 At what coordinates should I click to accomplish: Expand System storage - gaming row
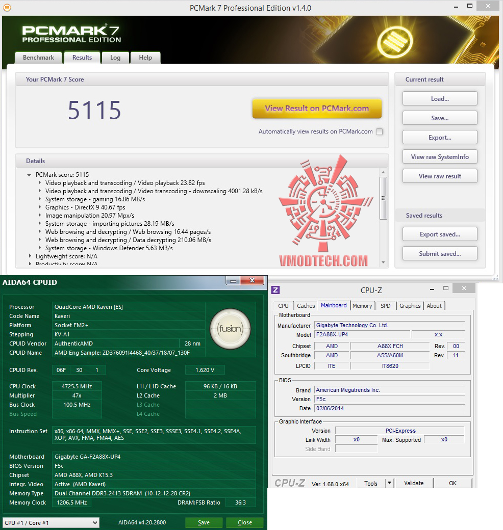(40, 199)
